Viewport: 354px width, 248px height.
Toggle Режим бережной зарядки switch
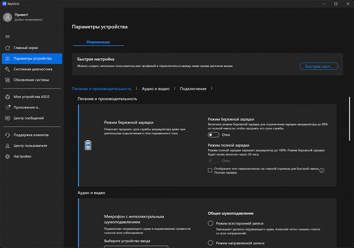pyautogui.click(x=213, y=135)
